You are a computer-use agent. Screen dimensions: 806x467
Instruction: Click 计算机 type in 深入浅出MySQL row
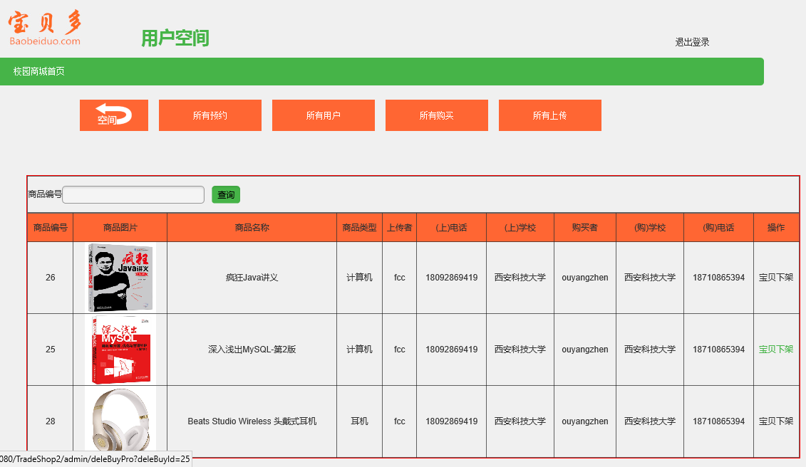point(359,350)
